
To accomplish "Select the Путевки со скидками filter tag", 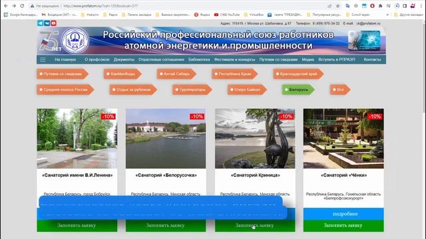I will click(63, 74).
